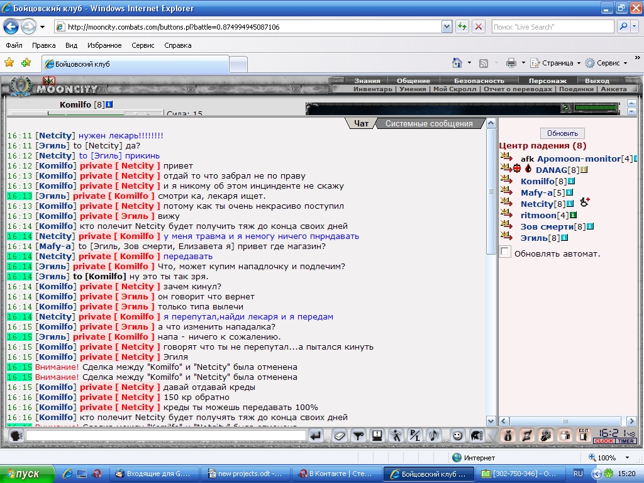Open the Анкета link

614,89
